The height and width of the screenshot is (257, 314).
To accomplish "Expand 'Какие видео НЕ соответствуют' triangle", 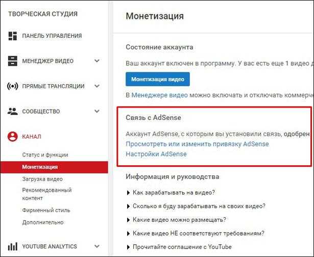I will (x=128, y=234).
